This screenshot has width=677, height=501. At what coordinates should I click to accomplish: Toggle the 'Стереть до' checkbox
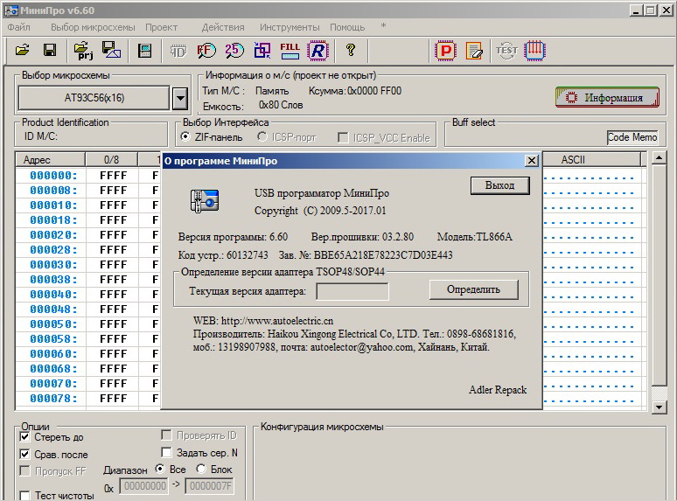[25, 436]
